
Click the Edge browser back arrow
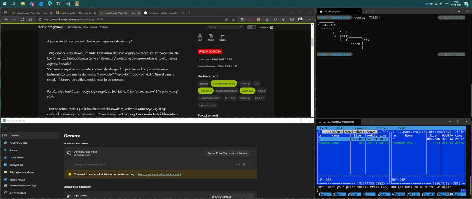[6, 19]
